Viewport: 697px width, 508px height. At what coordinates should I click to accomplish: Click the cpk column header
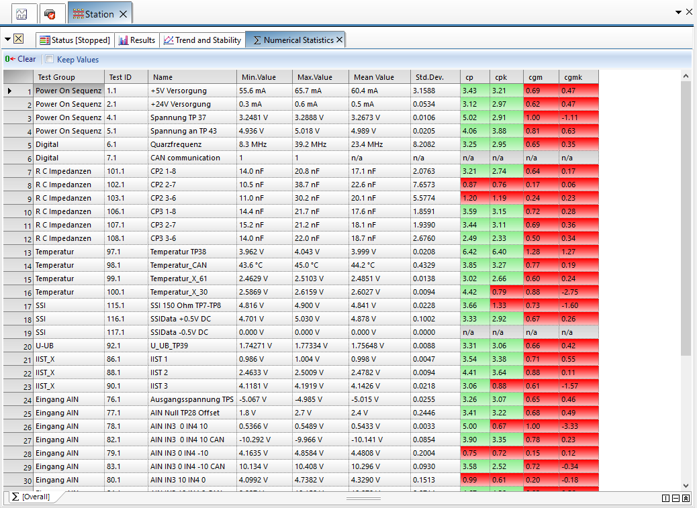506,77
